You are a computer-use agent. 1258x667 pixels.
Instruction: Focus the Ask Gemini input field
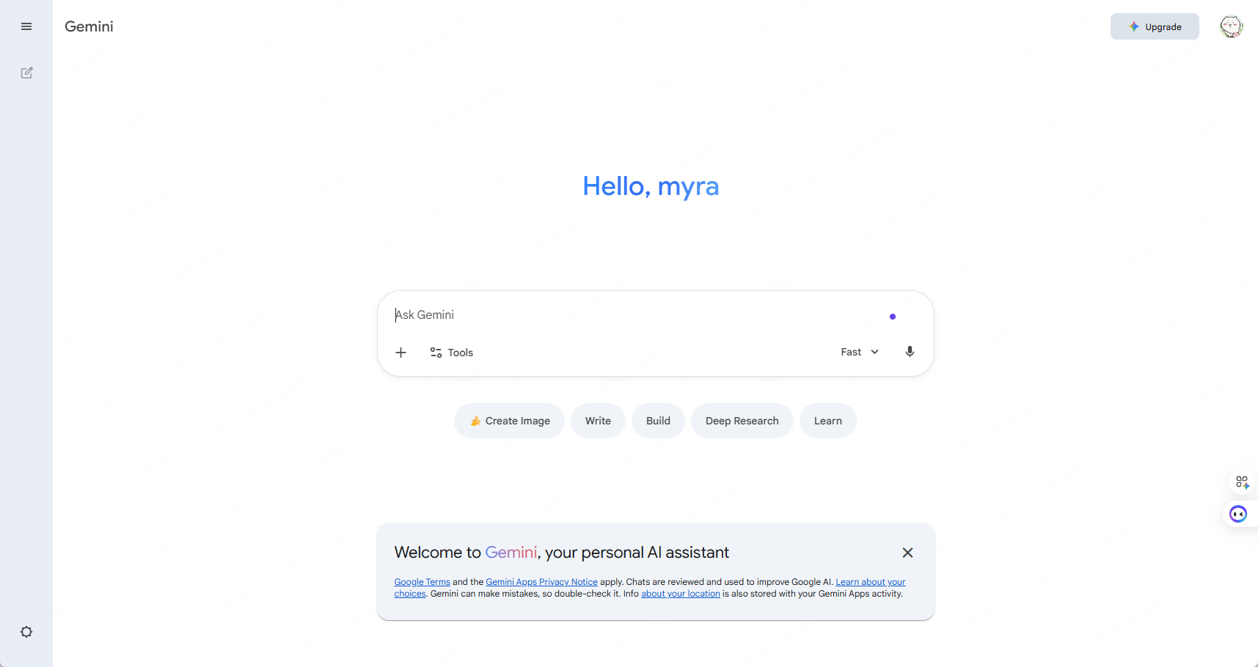point(631,315)
